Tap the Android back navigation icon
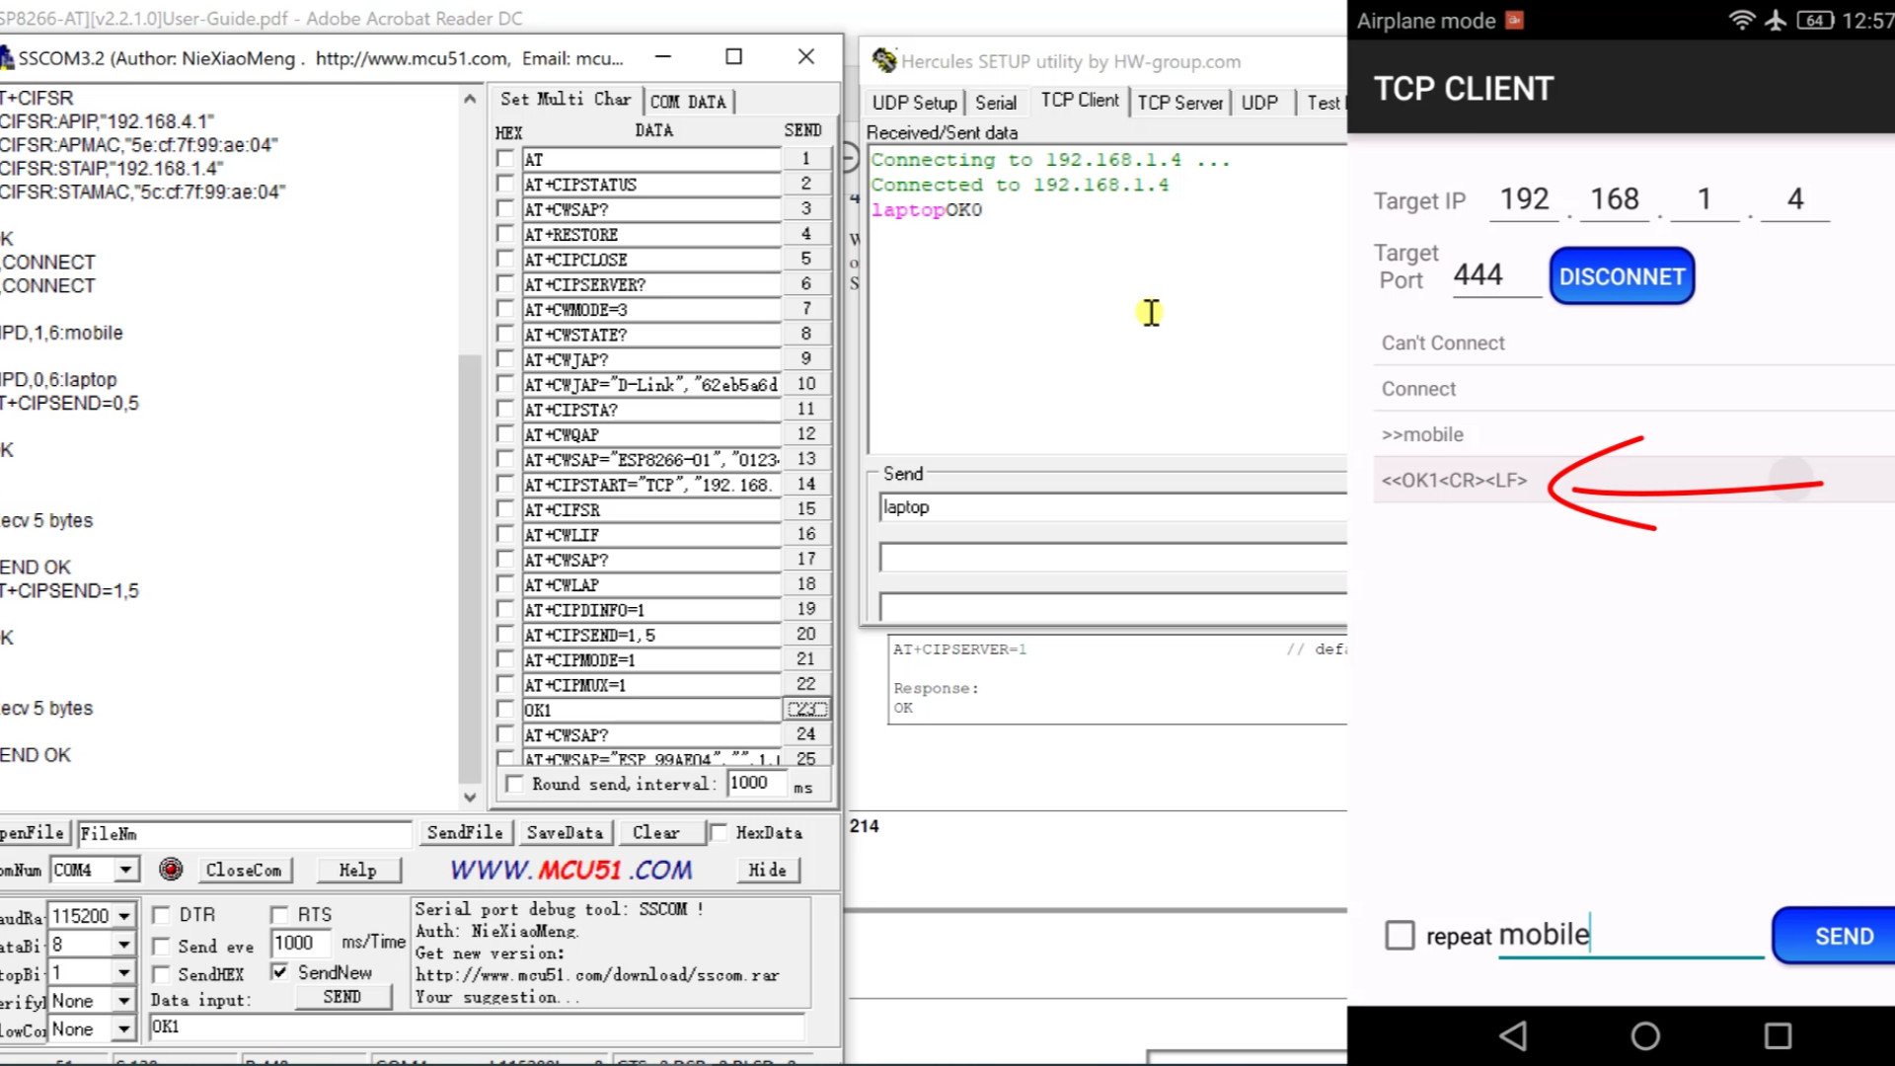The image size is (1895, 1066). pyautogui.click(x=1513, y=1035)
